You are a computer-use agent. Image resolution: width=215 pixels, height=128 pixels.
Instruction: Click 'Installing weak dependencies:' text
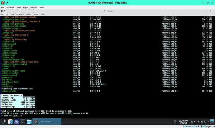(17, 89)
